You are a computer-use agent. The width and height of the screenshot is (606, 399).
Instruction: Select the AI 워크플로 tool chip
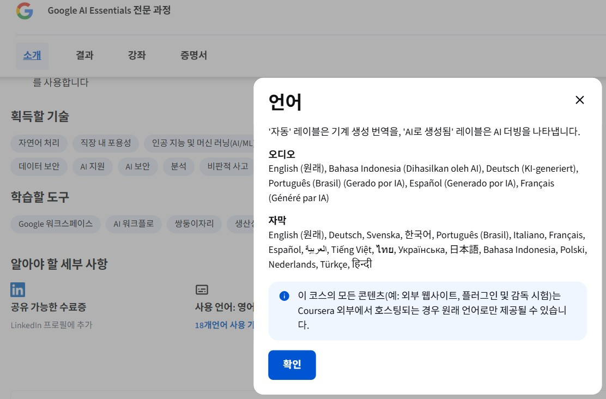pos(134,224)
